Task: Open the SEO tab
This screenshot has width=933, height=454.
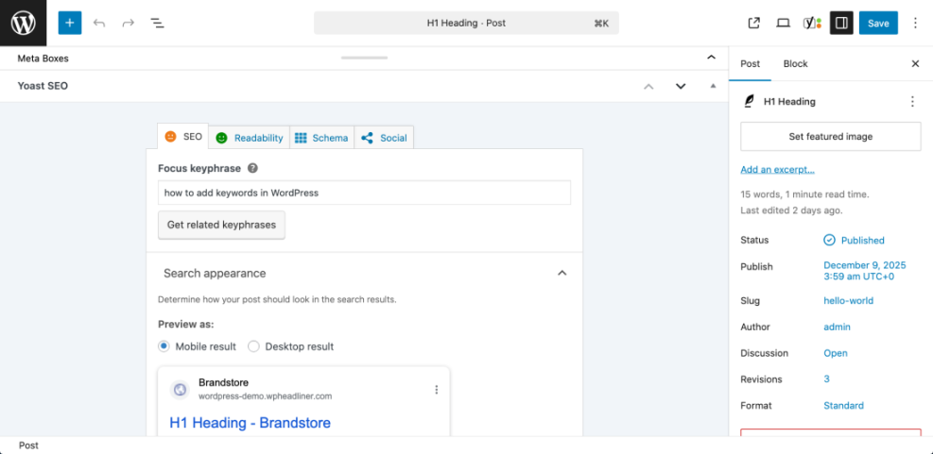Action: click(182, 136)
